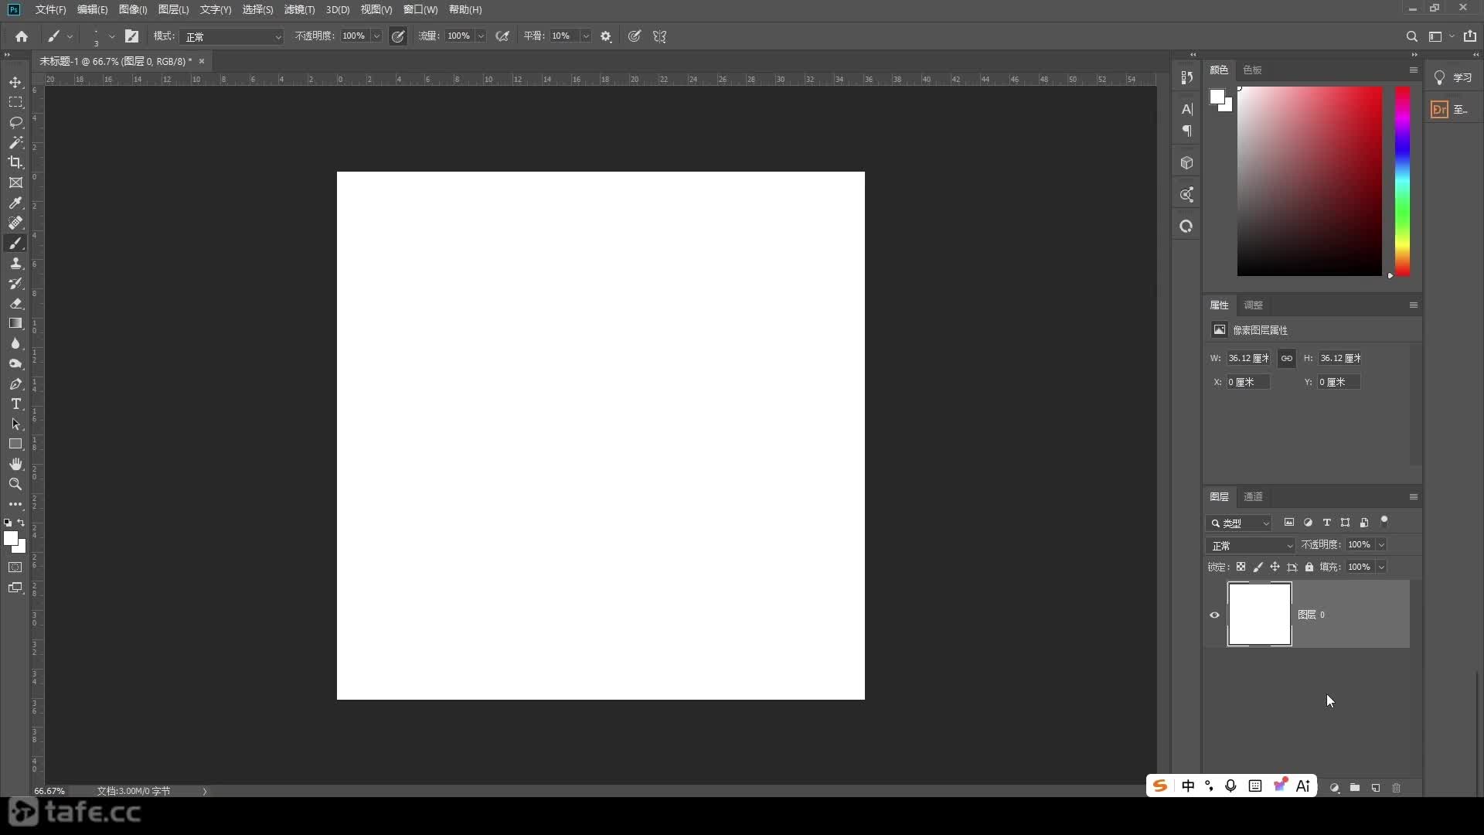Open the brush 模式 blend mode dropdown
Image resolution: width=1484 pixels, height=835 pixels.
pos(233,36)
